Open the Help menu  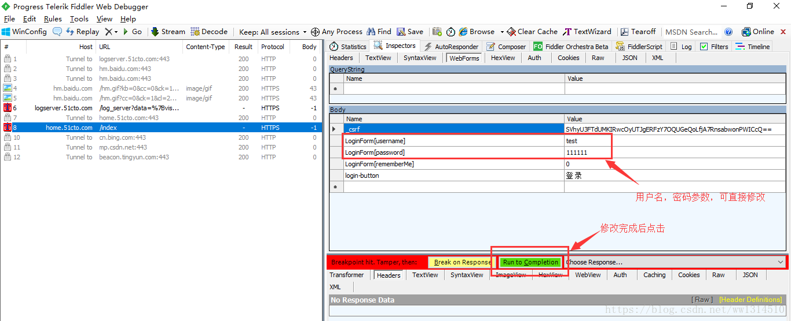(x=128, y=19)
